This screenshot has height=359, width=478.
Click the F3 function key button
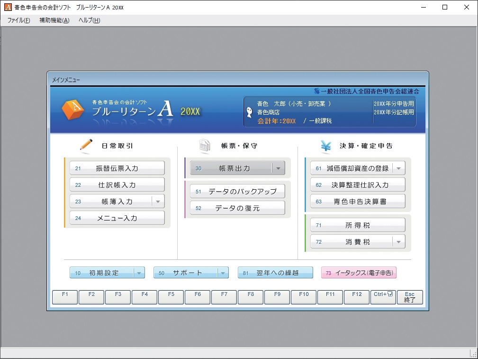click(x=118, y=297)
